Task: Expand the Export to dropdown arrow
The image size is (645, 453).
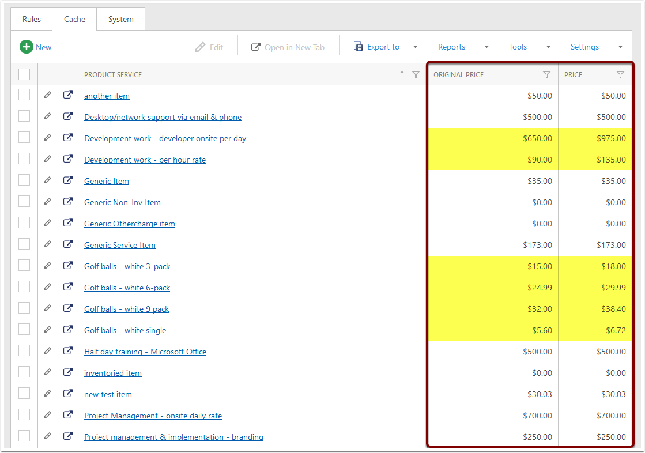Action: pos(415,47)
